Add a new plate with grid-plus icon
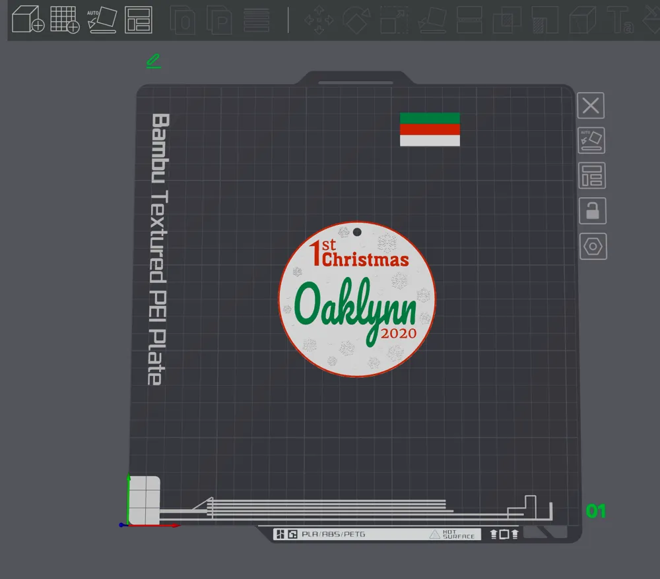The height and width of the screenshot is (579, 660). [x=65, y=19]
